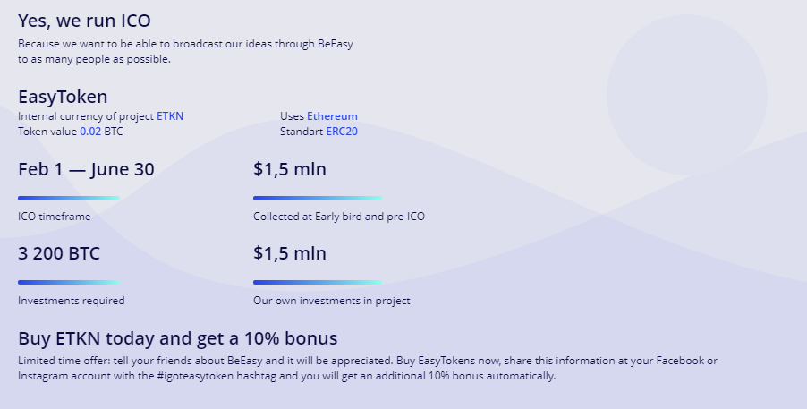
Task: Click progress bar above "Collected at Early bird"
Action: click(x=317, y=198)
